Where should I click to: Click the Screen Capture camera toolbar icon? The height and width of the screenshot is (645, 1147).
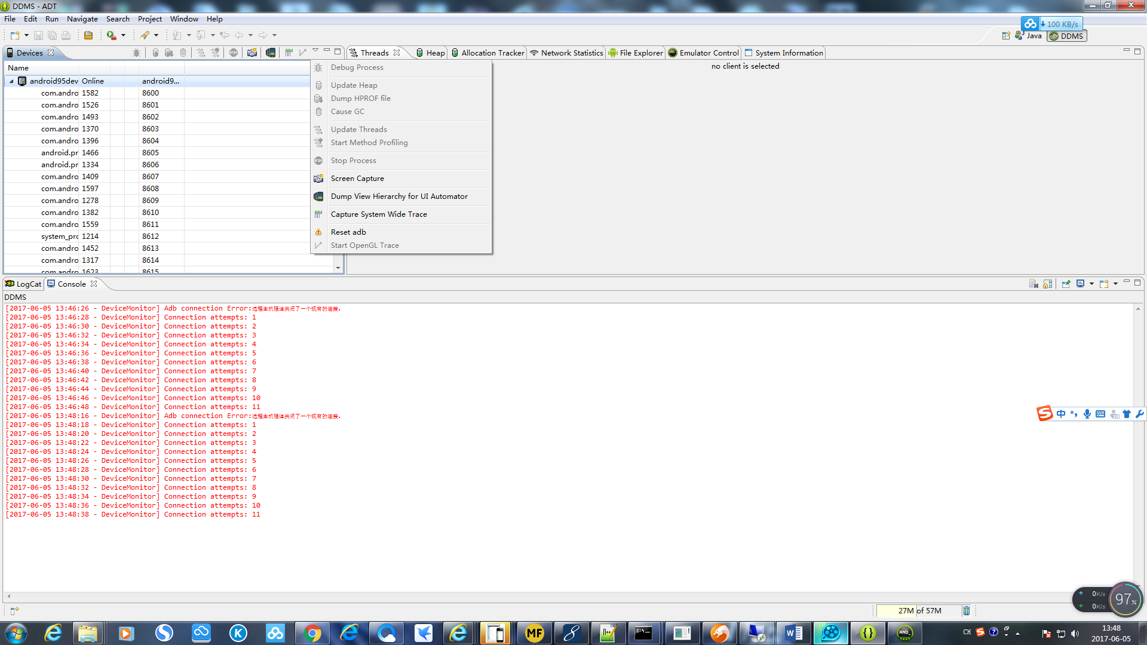[x=252, y=53]
